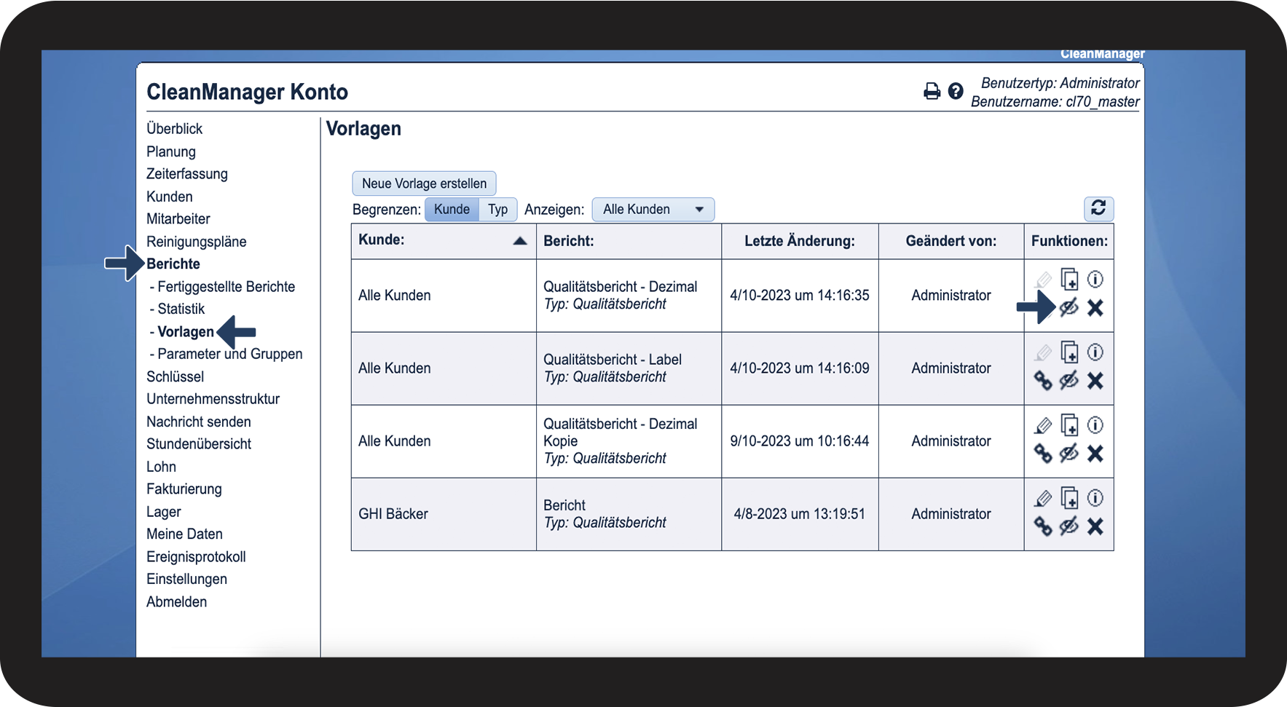The image size is (1287, 707).
Task: Sort by Letzte Änderung column header
Action: [x=800, y=241]
